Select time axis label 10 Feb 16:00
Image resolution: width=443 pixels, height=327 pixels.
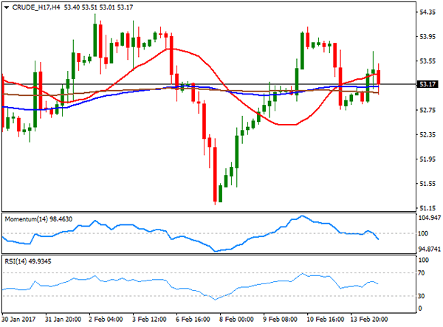(325, 320)
